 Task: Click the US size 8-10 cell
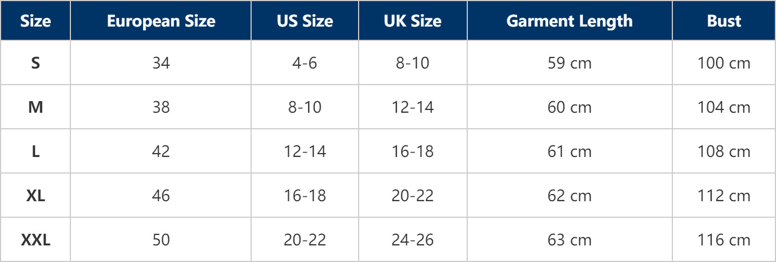click(x=305, y=107)
